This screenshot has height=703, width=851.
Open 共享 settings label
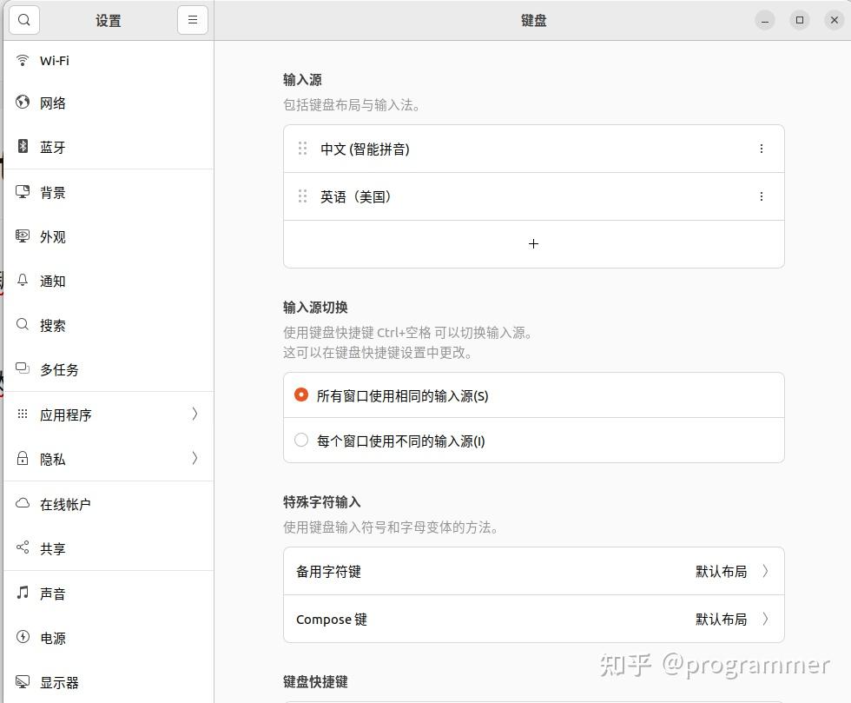(53, 548)
